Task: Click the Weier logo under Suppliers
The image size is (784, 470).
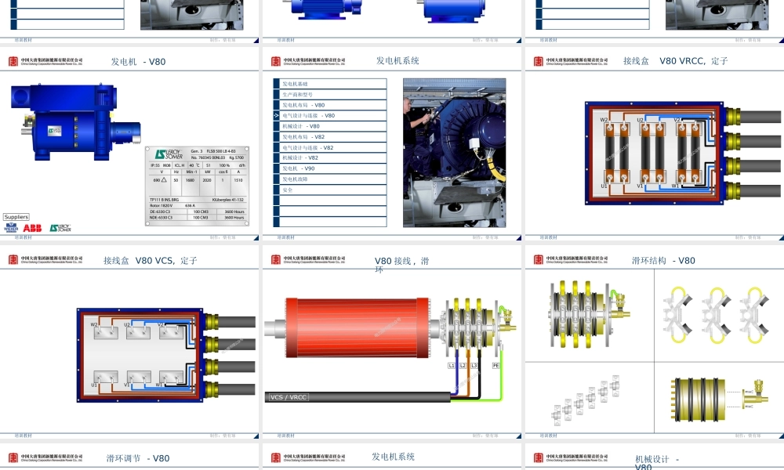Action: tap(11, 228)
